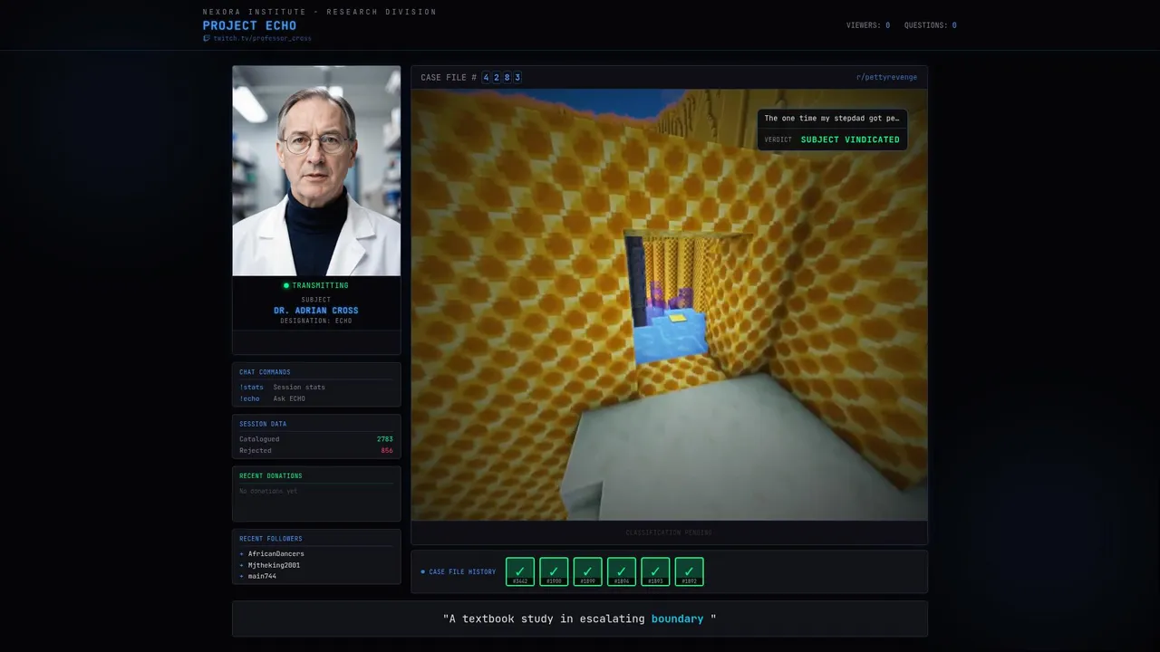Image resolution: width=1160 pixels, height=652 pixels.
Task: Open the r/pettyrevenge subreddit link
Action: 886,77
